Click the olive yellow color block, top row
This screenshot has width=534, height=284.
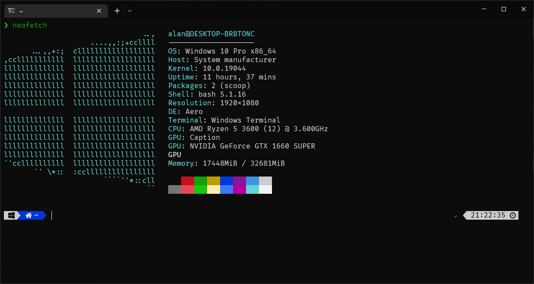point(214,181)
